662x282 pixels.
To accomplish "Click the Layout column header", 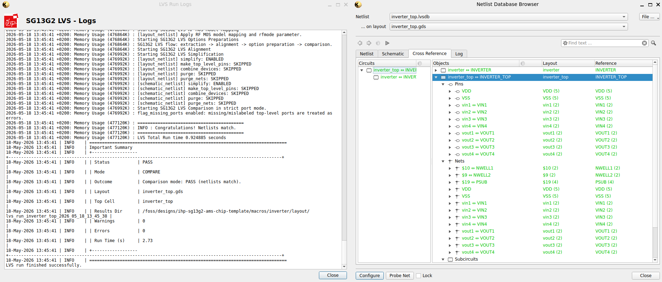I will click(568, 63).
